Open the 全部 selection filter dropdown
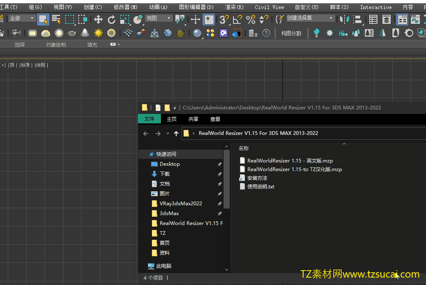426x285 pixels. click(x=21, y=18)
